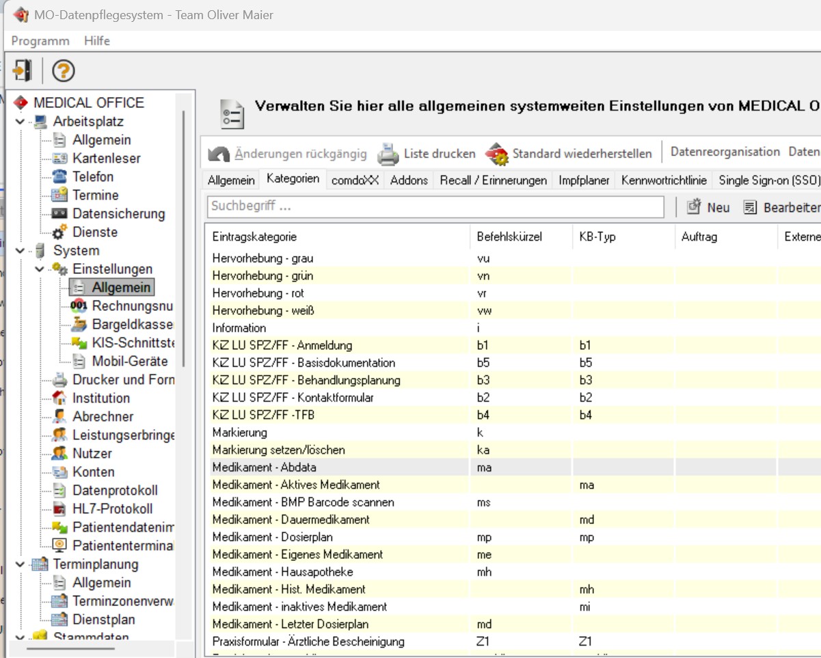Expand the Stammdaten tree node
The image size is (821, 658).
[x=20, y=635]
